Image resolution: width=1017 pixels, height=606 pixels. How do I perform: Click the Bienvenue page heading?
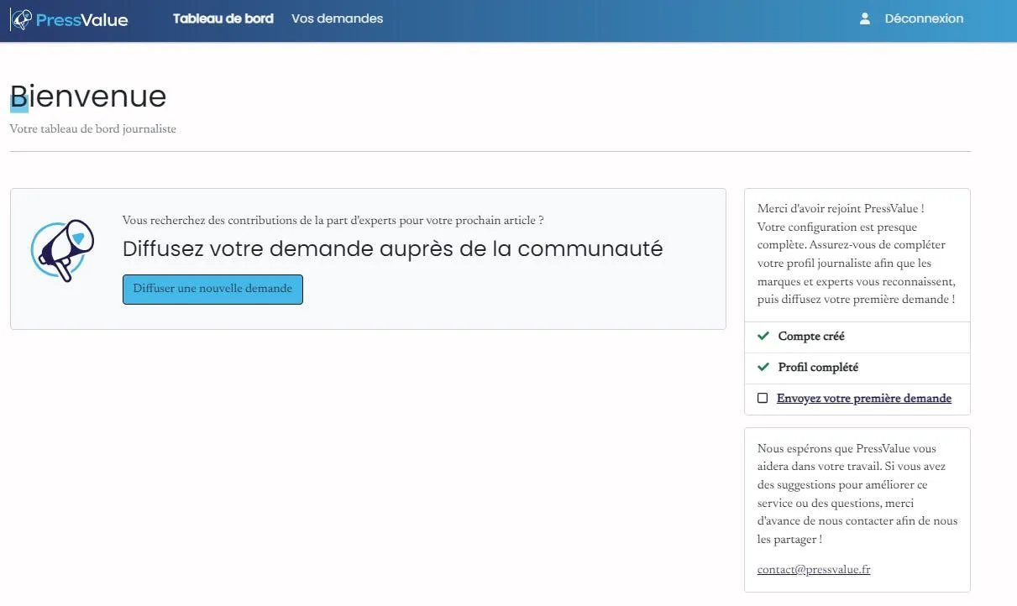click(x=88, y=97)
